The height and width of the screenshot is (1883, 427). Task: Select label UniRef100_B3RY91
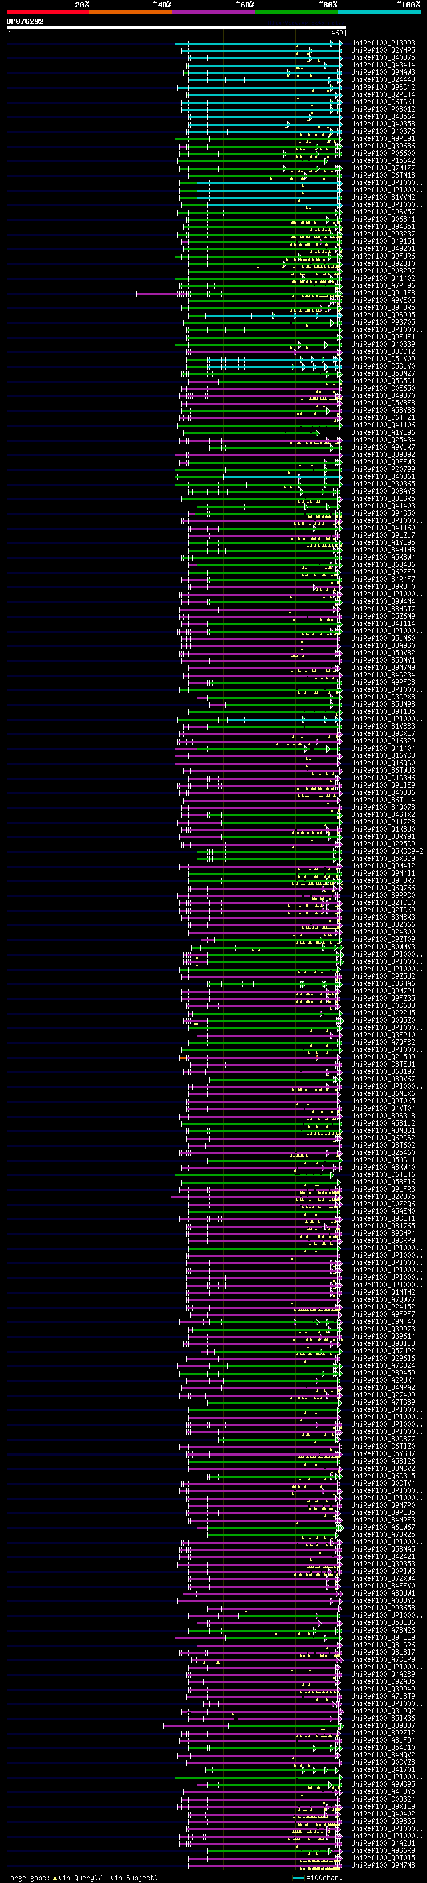pyautogui.click(x=382, y=836)
